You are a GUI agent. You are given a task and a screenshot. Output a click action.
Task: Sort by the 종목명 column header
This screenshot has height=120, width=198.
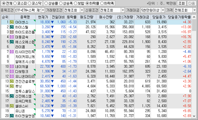(25, 17)
